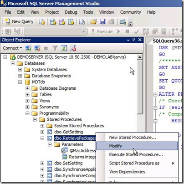Click the Execute query button
This screenshot has height=184, width=184.
[102, 31]
